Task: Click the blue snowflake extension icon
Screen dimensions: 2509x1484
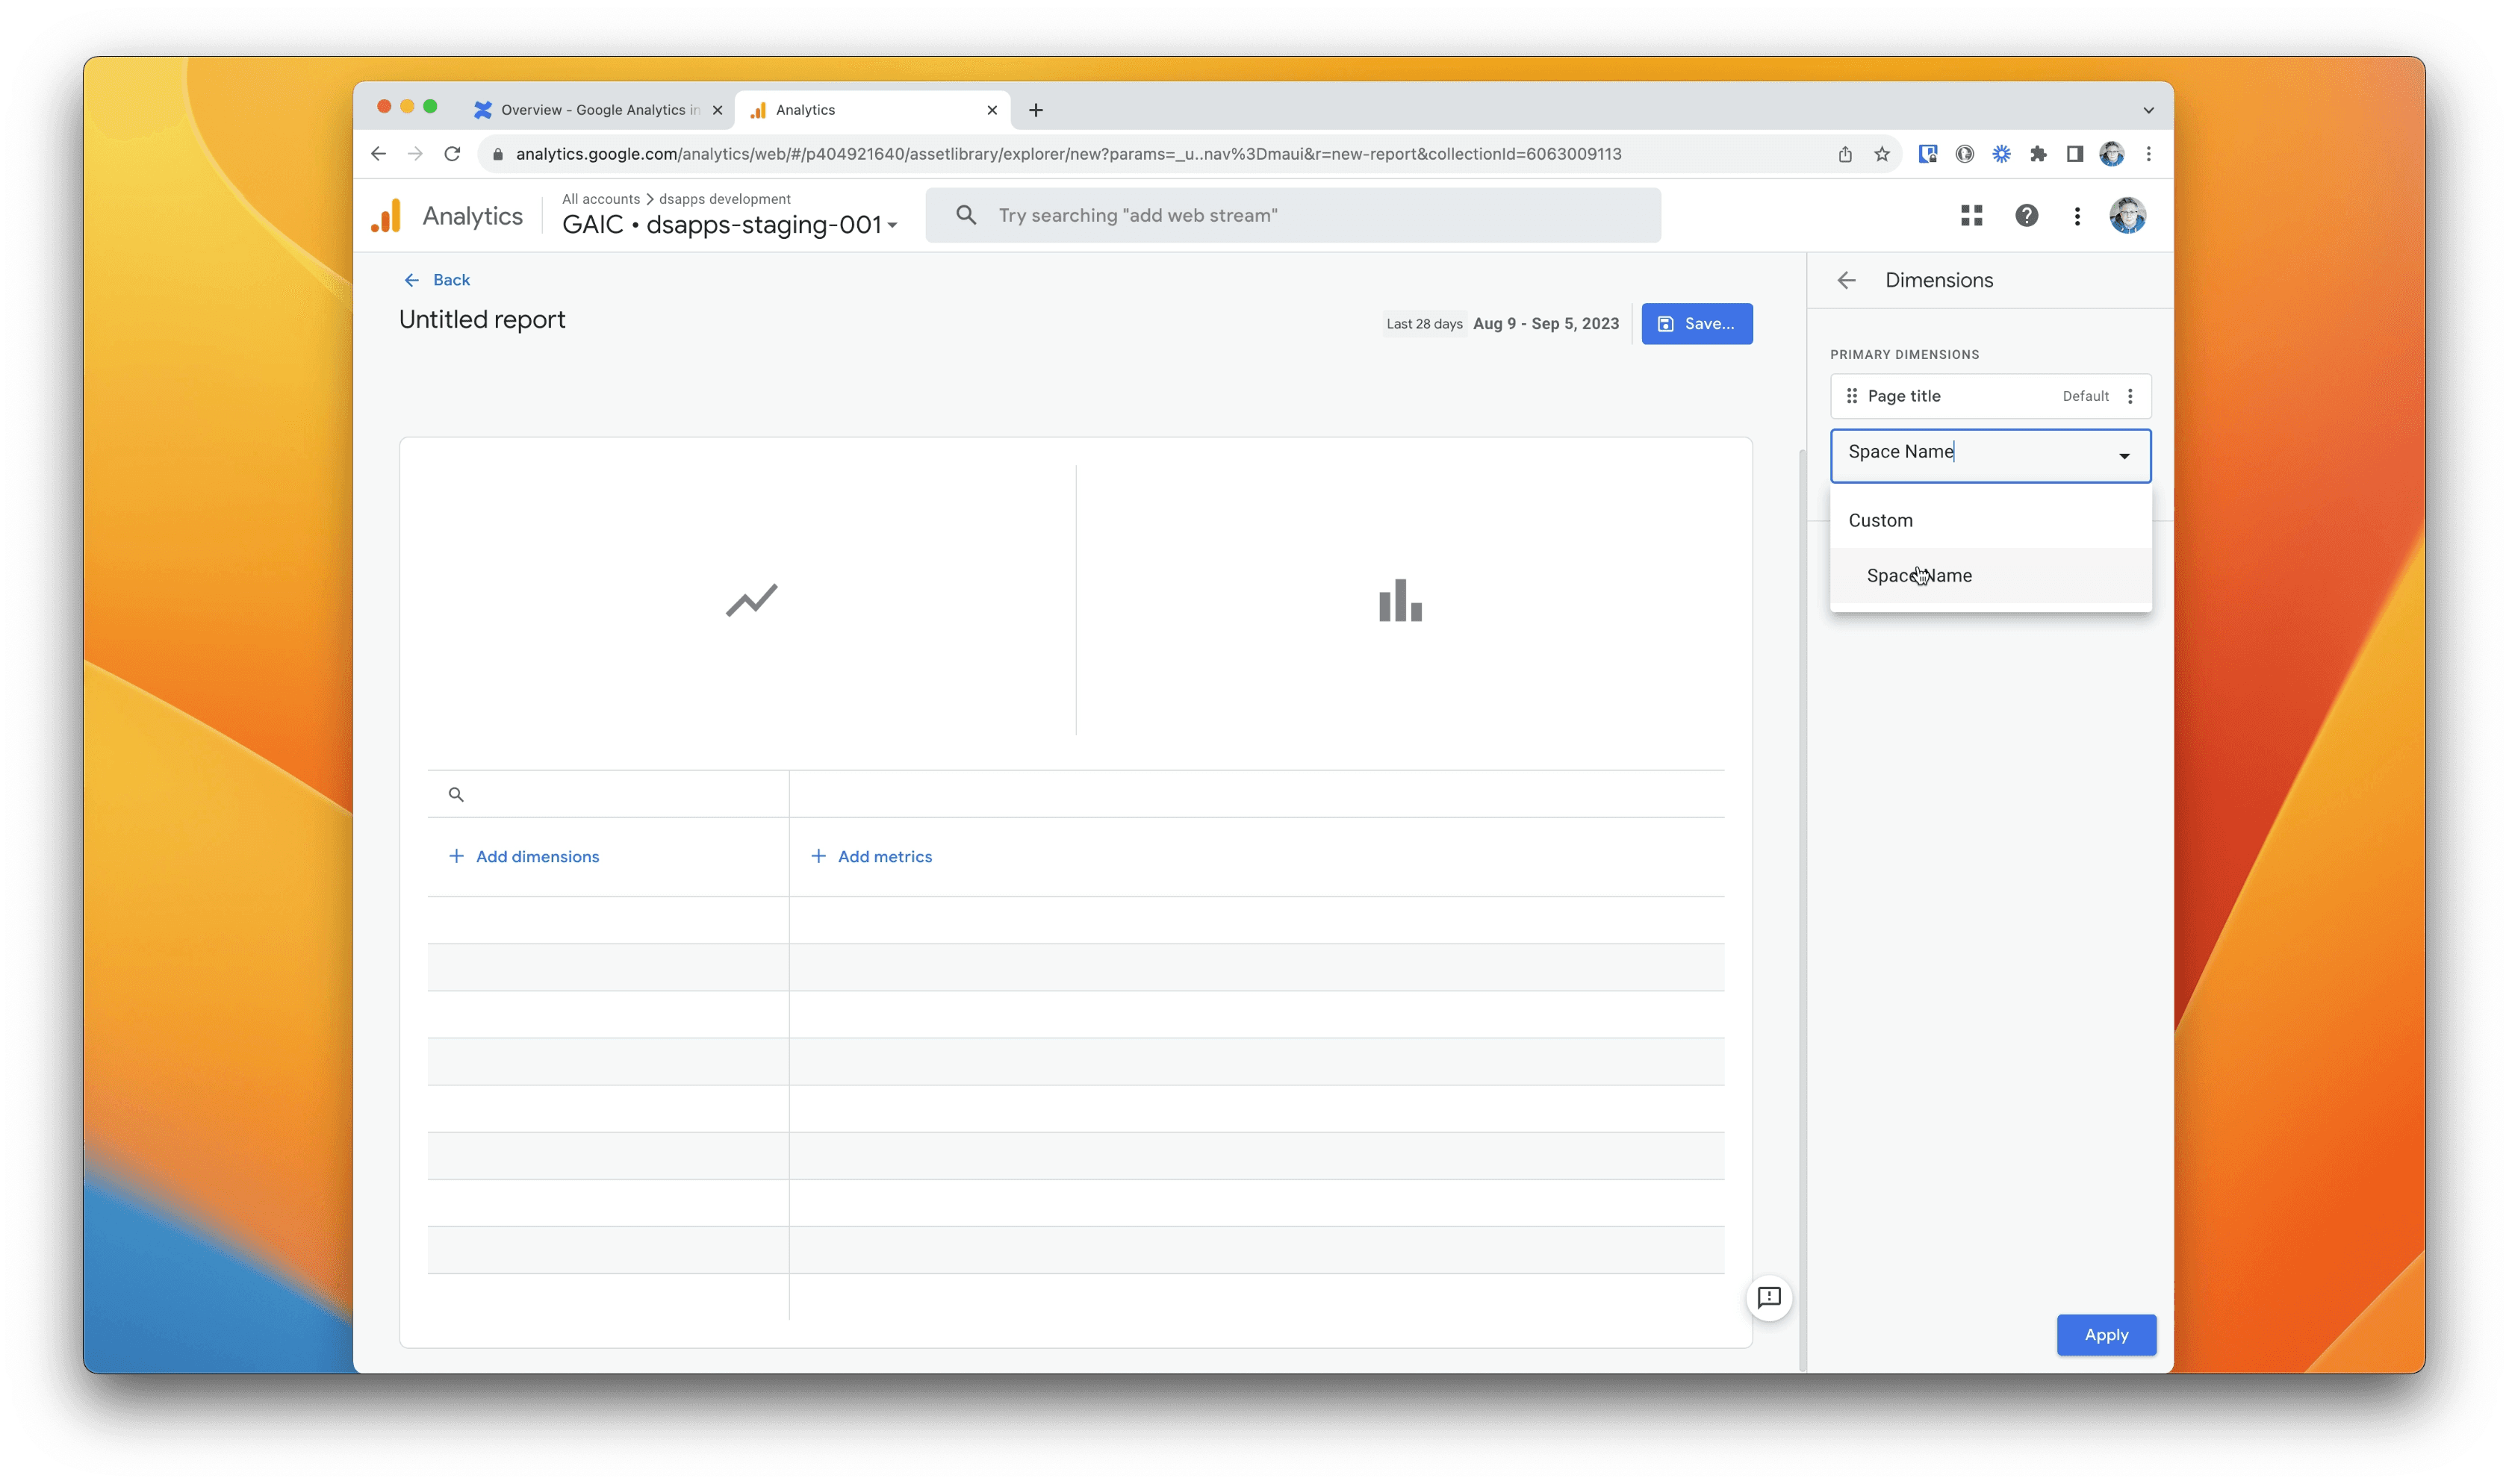Action: click(2001, 154)
